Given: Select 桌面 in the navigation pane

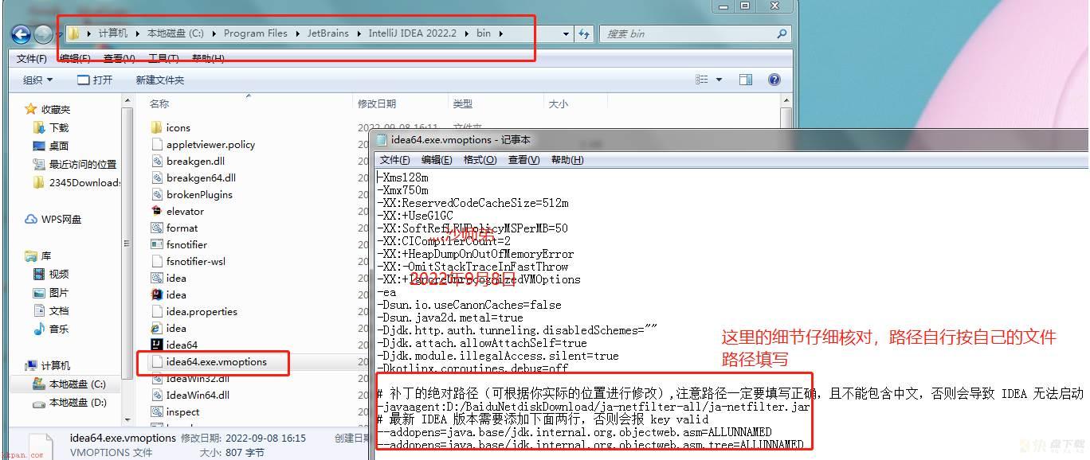Looking at the screenshot, I should point(59,146).
